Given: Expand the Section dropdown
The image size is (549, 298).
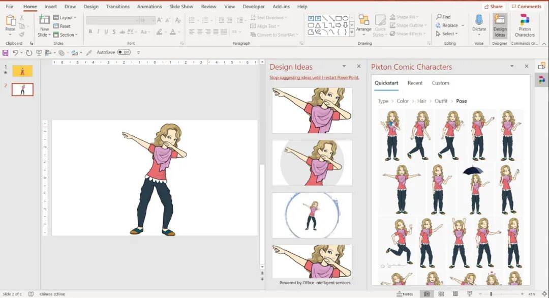Looking at the screenshot, I should [x=66, y=35].
